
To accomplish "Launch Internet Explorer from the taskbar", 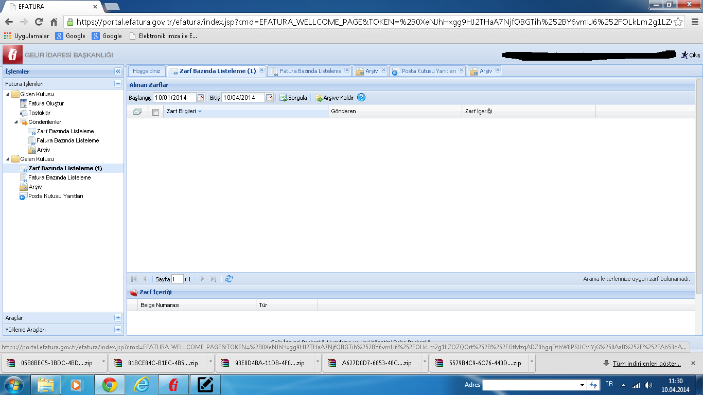I will pyautogui.click(x=142, y=384).
